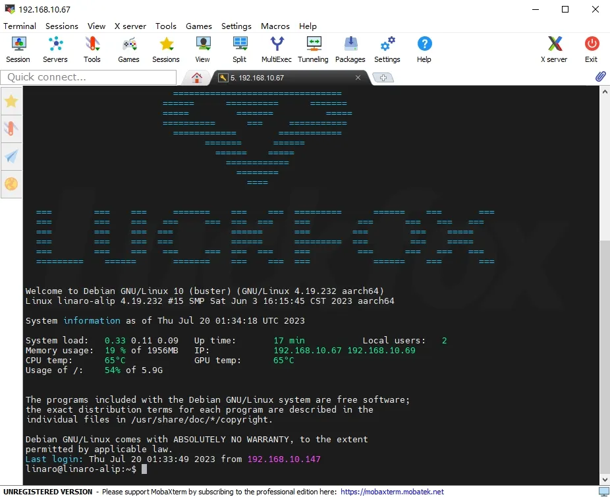Open the Settings gears toolbar icon
The height and width of the screenshot is (497, 610).
click(387, 49)
